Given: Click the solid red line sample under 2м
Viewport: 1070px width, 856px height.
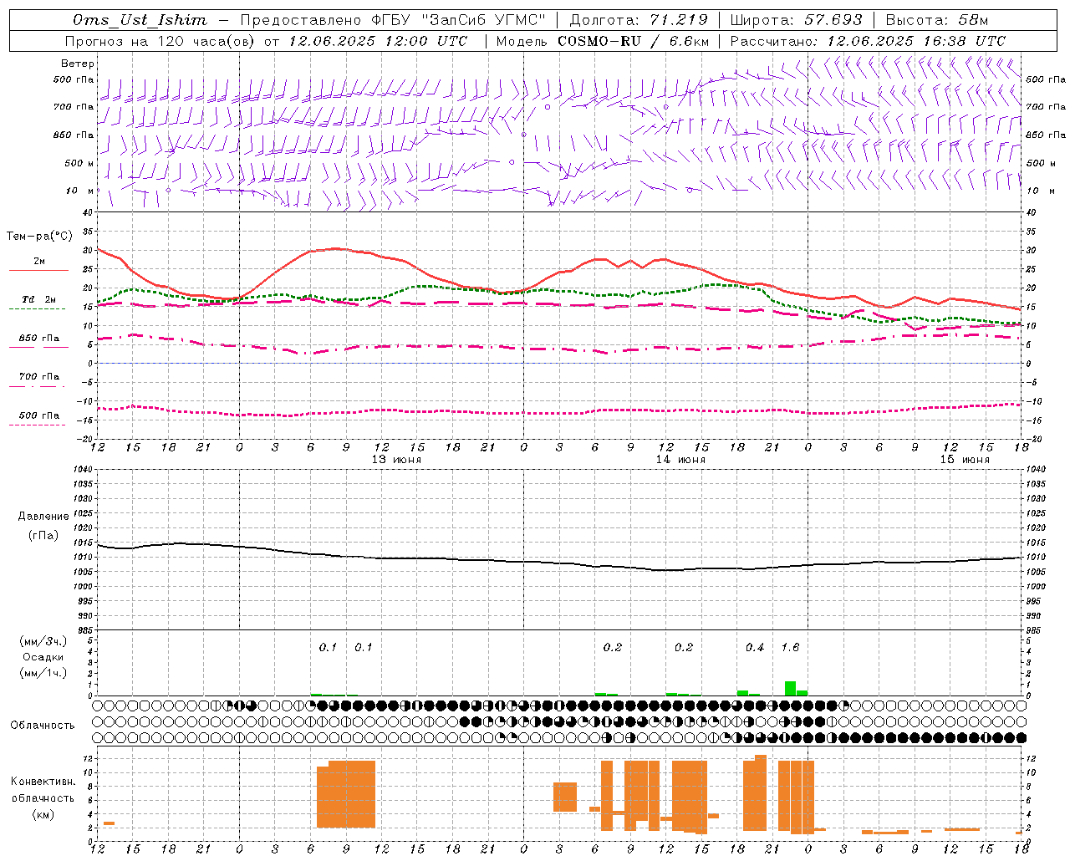Looking at the screenshot, I should pyautogui.click(x=38, y=271).
